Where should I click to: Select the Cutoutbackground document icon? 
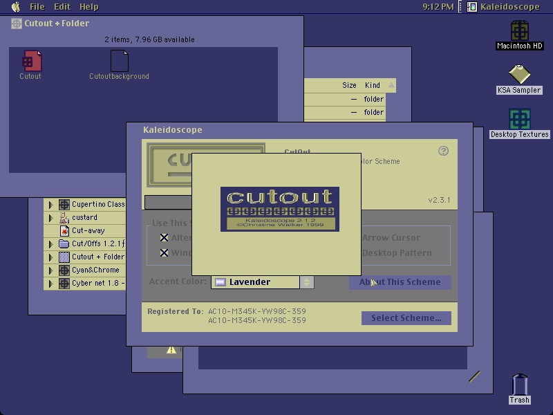(119, 61)
